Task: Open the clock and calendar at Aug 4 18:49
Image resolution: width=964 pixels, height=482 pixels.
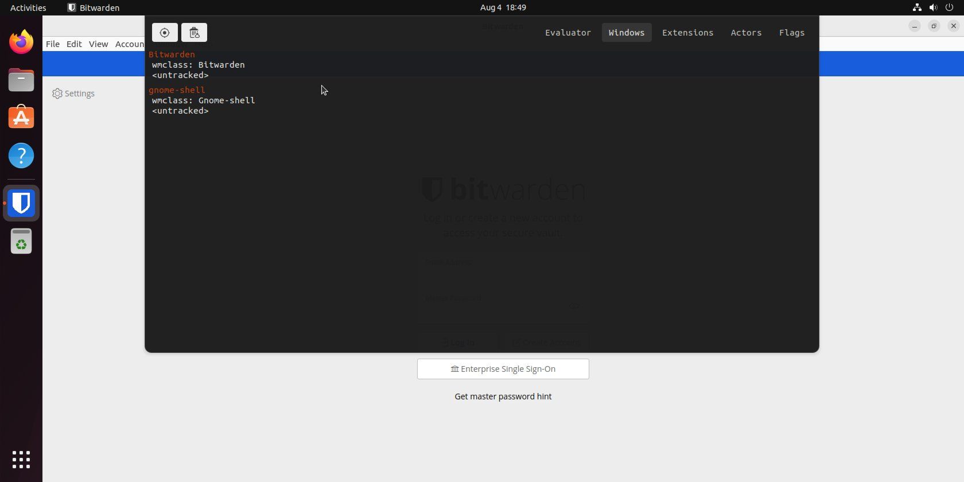Action: coord(503,7)
